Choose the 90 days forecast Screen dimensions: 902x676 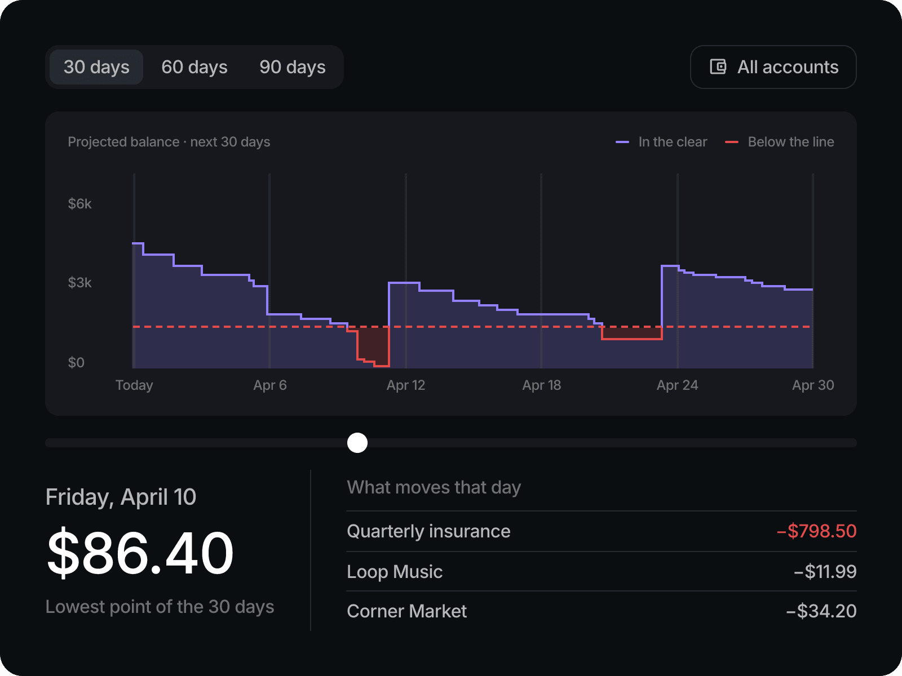pos(293,67)
